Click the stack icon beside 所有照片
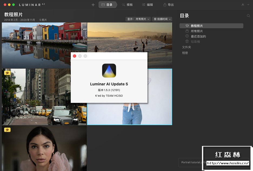 (187, 31)
